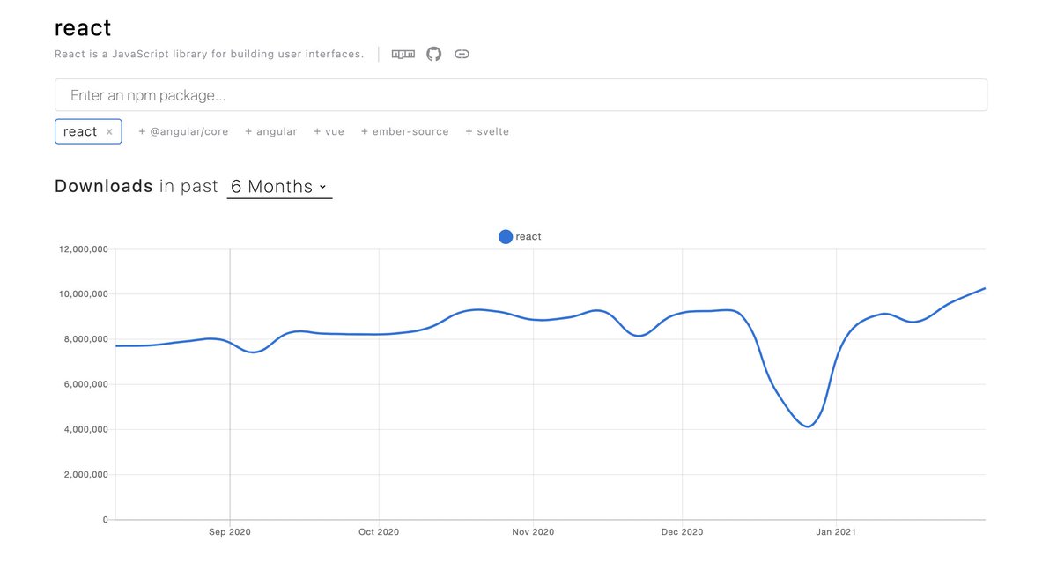Open the homepage link chain icon
This screenshot has height=571, width=1057.
point(462,54)
